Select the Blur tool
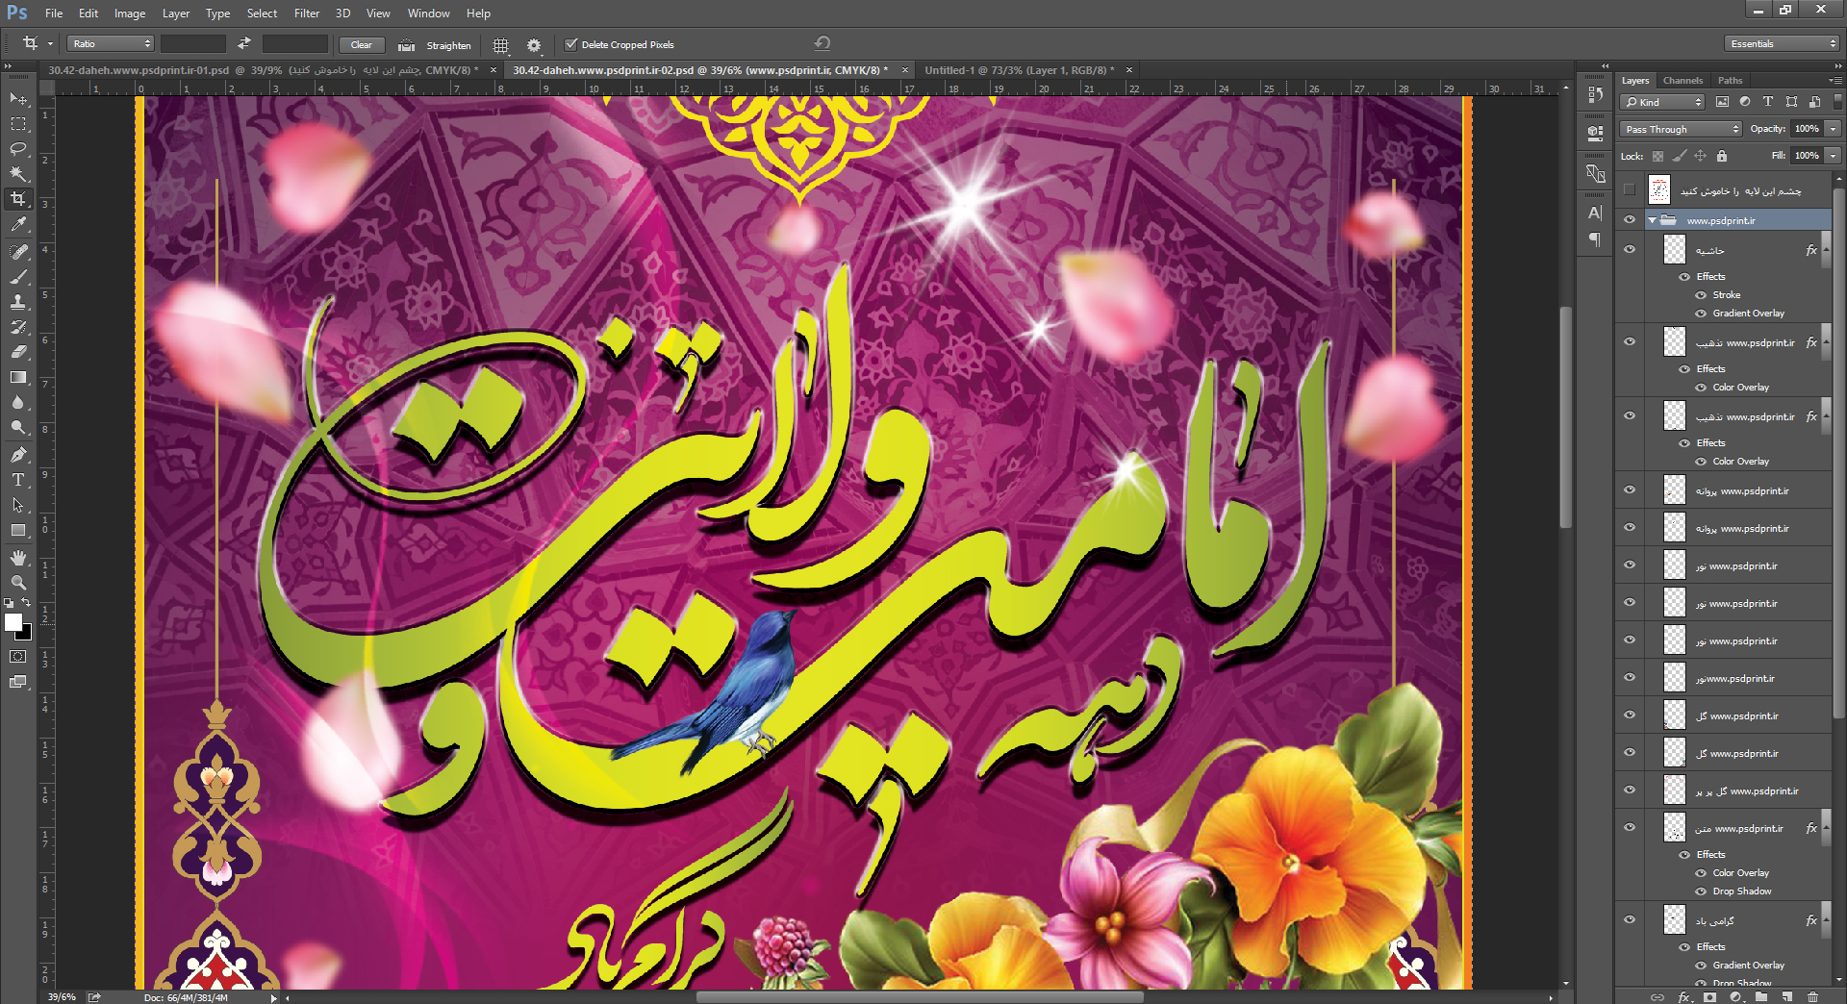This screenshot has height=1004, width=1847. pyautogui.click(x=18, y=402)
